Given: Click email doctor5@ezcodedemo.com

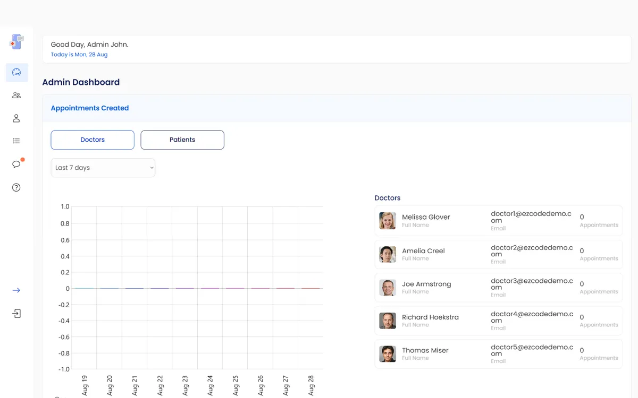Looking at the screenshot, I should 532,350.
